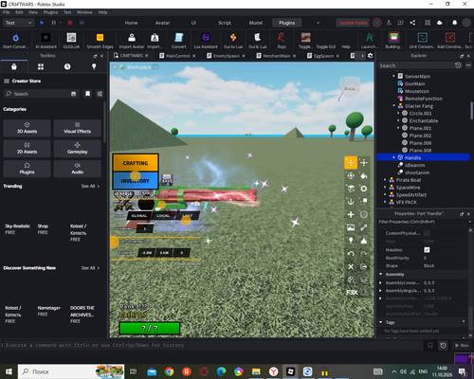The width and height of the screenshot is (474, 379).
Task: Switch to the MainControl script tab
Action: 177,56
